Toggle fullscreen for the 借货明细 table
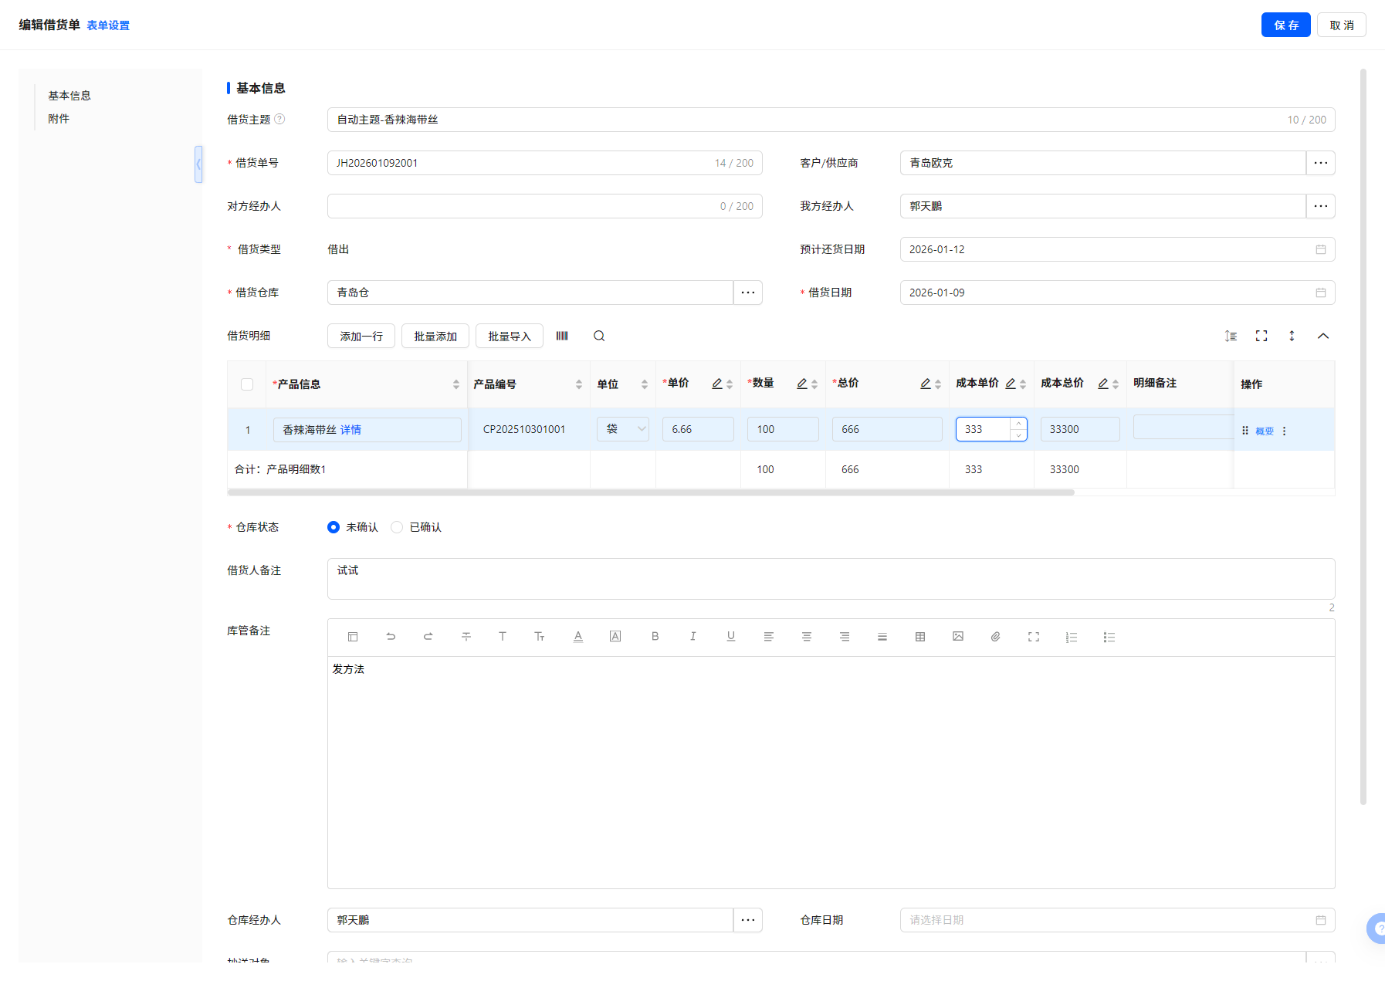The image size is (1385, 981). (1261, 336)
